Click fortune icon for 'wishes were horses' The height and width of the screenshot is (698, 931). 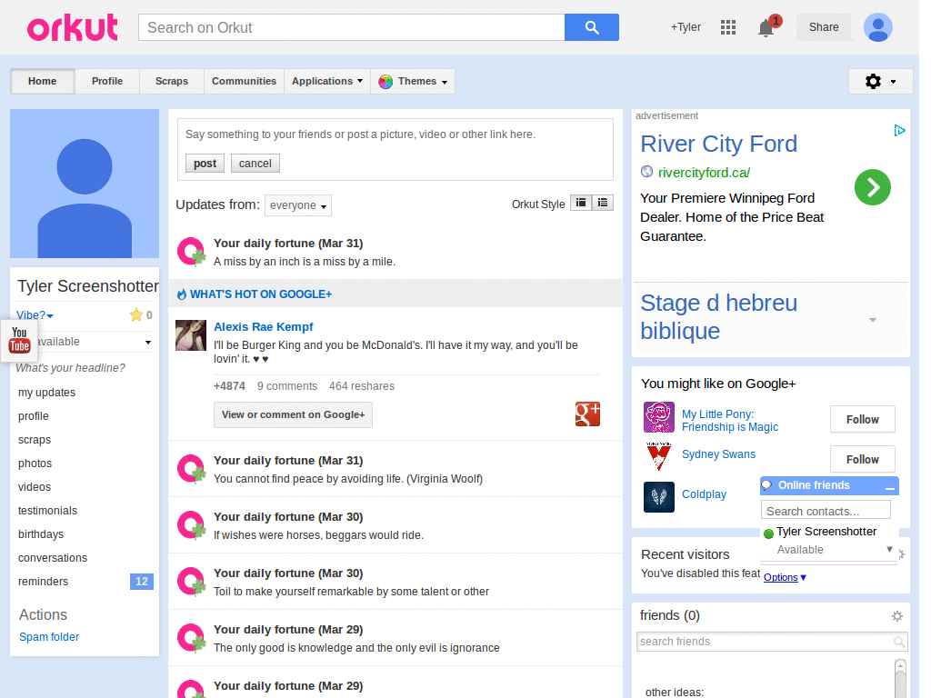(x=192, y=525)
